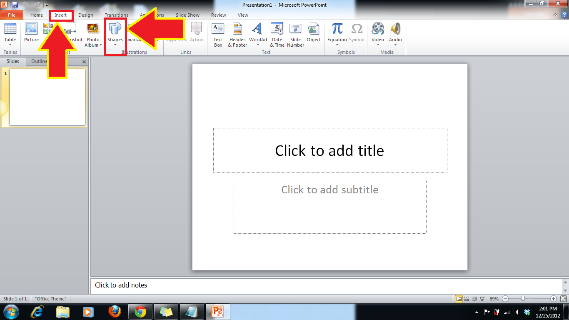Click the Photo Album icon
Viewport: 569px width, 320px height.
(93, 29)
